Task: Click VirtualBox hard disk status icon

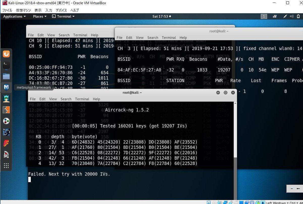Action: (x=209, y=202)
